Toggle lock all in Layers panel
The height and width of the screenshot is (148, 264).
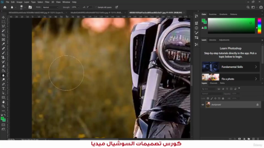point(223,99)
